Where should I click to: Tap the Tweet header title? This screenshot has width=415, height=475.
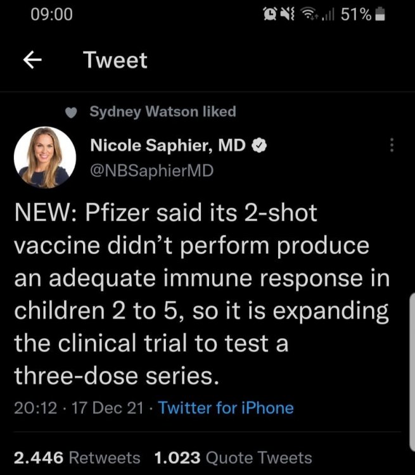[115, 60]
